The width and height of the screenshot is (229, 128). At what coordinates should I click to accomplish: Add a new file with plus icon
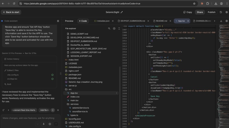114,28
